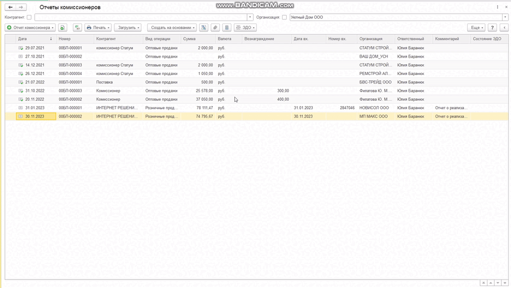Go forward with the right arrow button
The width and height of the screenshot is (511, 288).
pyautogui.click(x=21, y=7)
